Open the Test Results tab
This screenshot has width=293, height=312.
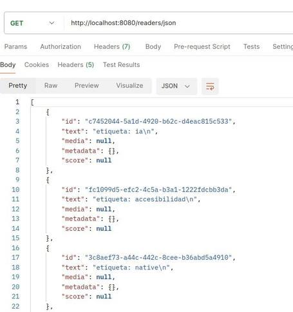[x=121, y=64]
